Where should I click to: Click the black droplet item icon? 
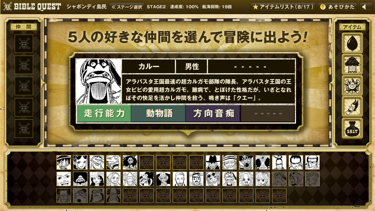click(352, 43)
